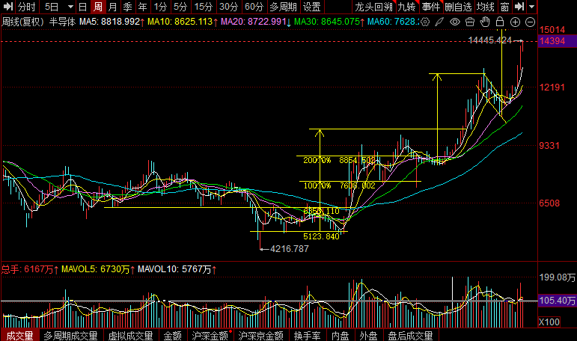The image size is (577, 341).
Task: Open the 金额 amount tab
Action: point(173,336)
